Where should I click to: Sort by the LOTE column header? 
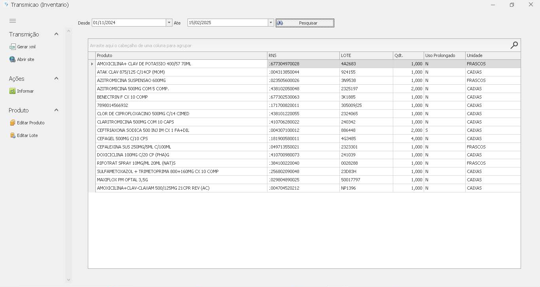(366, 55)
